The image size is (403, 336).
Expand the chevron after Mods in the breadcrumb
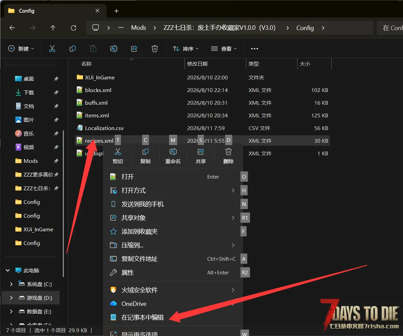[155, 28]
